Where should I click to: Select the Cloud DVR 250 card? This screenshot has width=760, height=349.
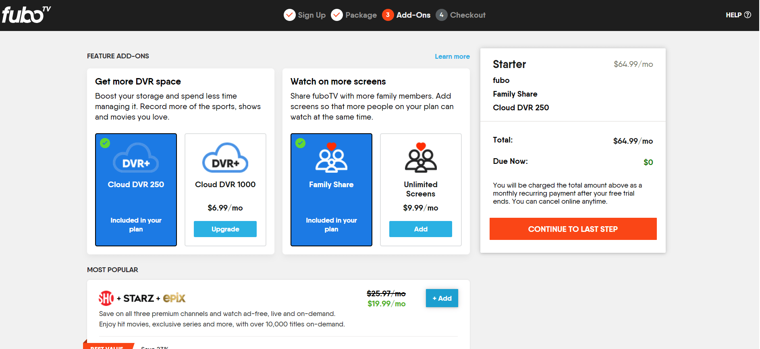136,190
